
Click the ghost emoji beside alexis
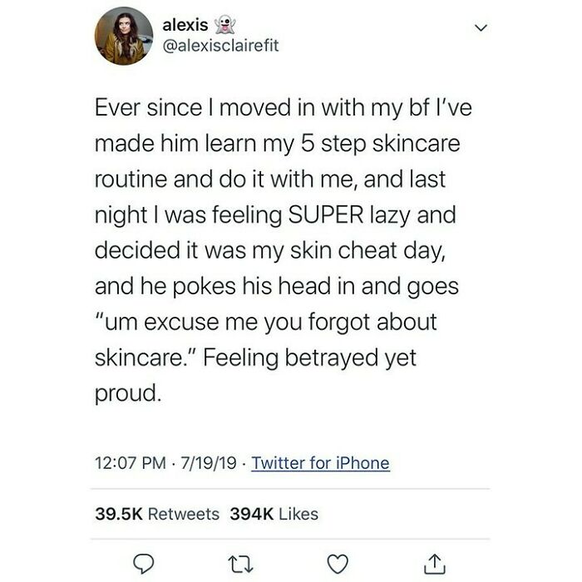coord(225,25)
